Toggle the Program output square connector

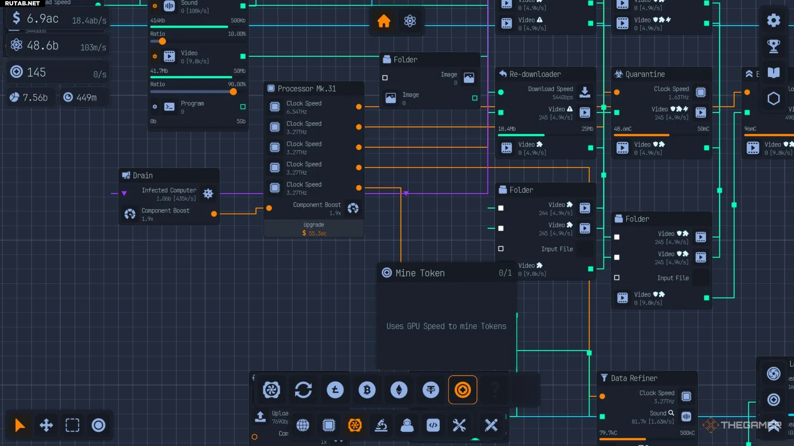pyautogui.click(x=243, y=107)
